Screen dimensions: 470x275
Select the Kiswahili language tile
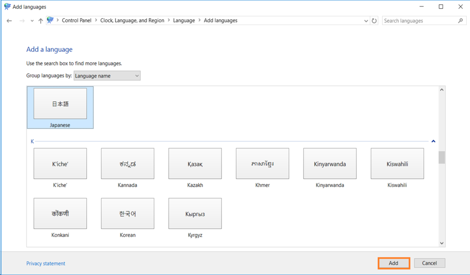[397, 168]
